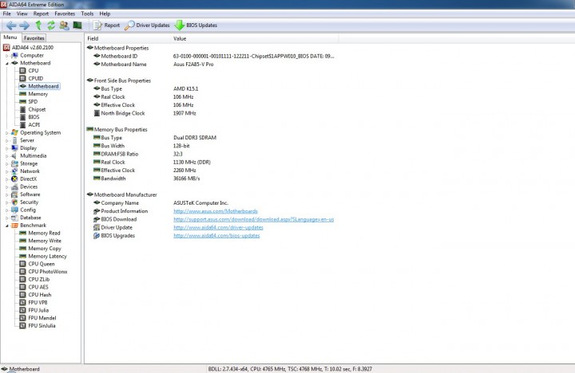Image resolution: width=575 pixels, height=373 pixels.
Task: Expand the DirectX tree node
Action: click(x=6, y=179)
